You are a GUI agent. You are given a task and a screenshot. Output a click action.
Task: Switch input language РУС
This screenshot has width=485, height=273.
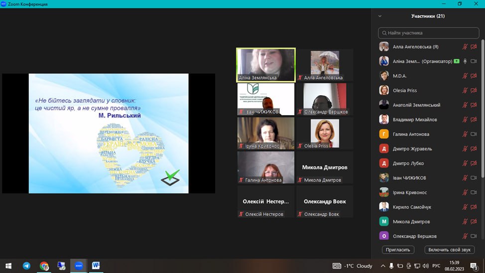[436, 266]
